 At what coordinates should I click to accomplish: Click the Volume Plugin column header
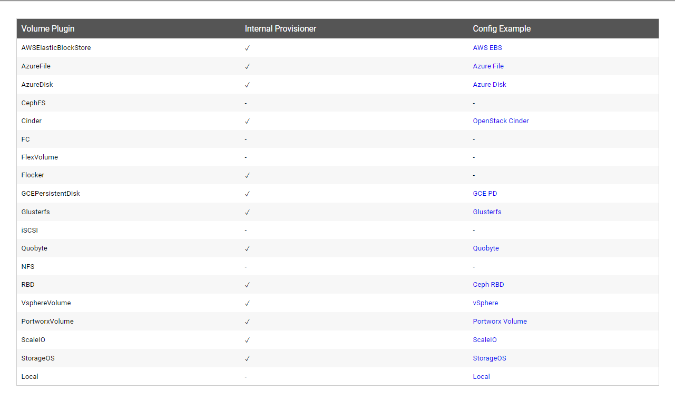point(48,29)
